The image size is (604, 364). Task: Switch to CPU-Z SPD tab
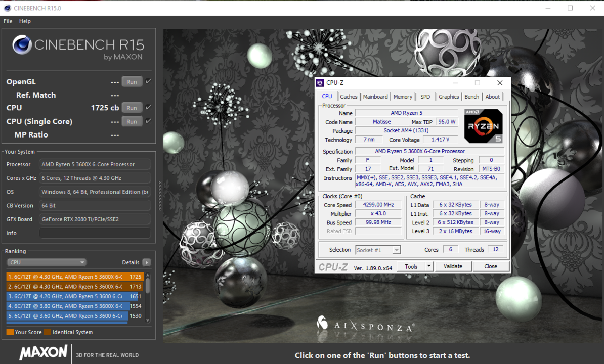(x=425, y=97)
